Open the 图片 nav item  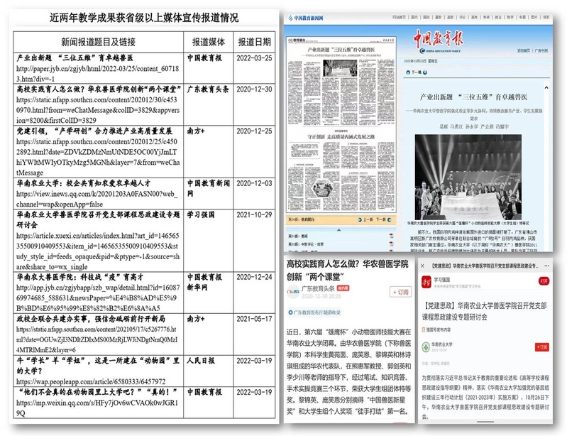click(x=534, y=17)
